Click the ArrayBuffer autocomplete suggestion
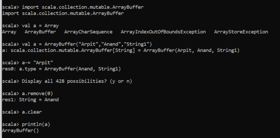Viewport: 280px width, 138px height. tap(40, 32)
